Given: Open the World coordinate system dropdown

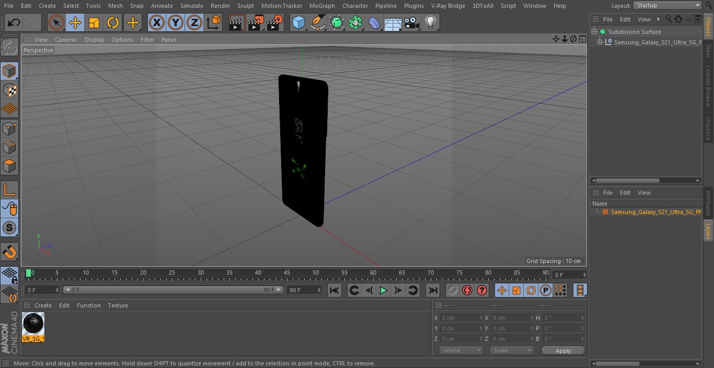Looking at the screenshot, I should click(461, 350).
